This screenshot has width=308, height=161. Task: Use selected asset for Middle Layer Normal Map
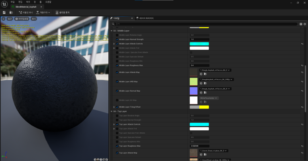[201, 92]
